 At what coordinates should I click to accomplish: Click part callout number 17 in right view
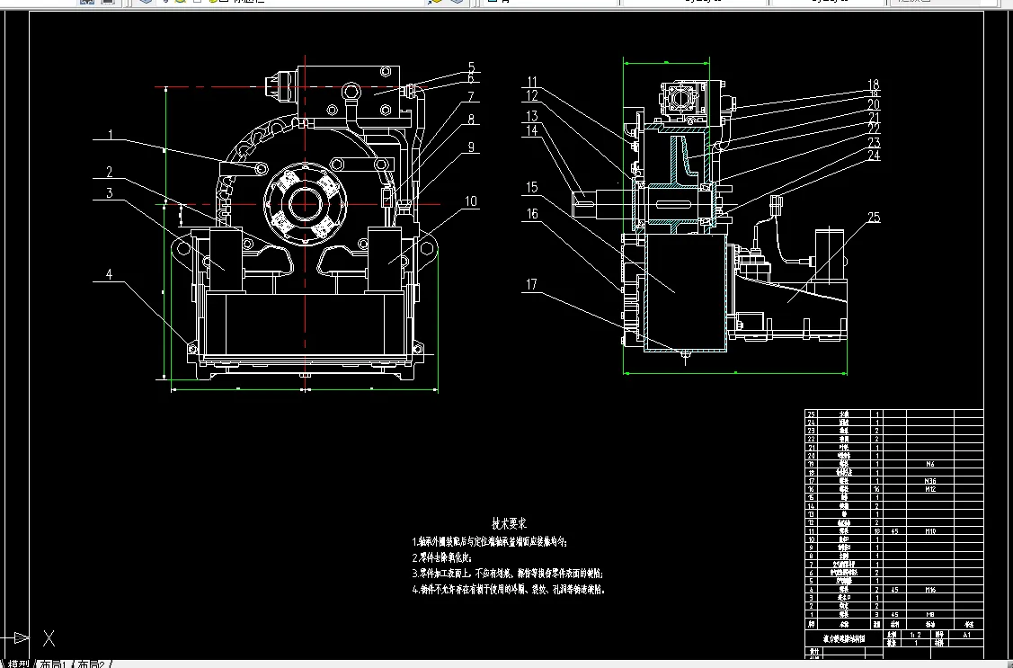532,284
